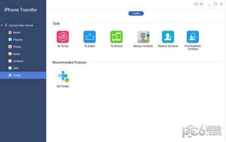Click the To Folder text label

[x=90, y=46]
